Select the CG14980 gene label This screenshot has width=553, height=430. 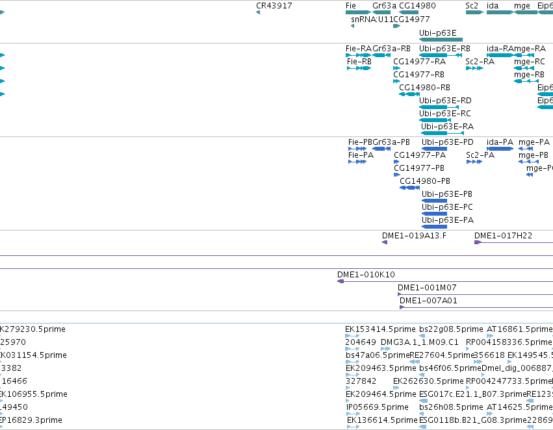(x=417, y=6)
